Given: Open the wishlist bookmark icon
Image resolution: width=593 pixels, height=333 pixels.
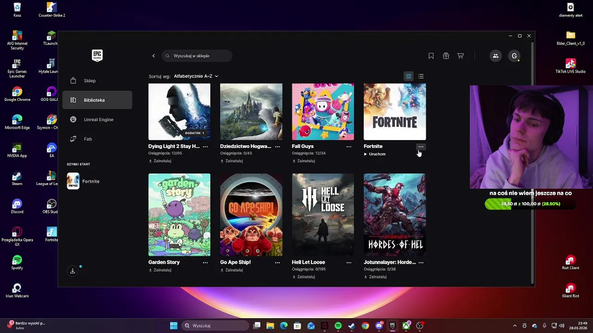Looking at the screenshot, I should (431, 56).
